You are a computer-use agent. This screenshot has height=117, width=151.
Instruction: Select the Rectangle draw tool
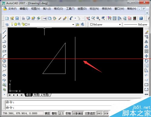[4, 51]
